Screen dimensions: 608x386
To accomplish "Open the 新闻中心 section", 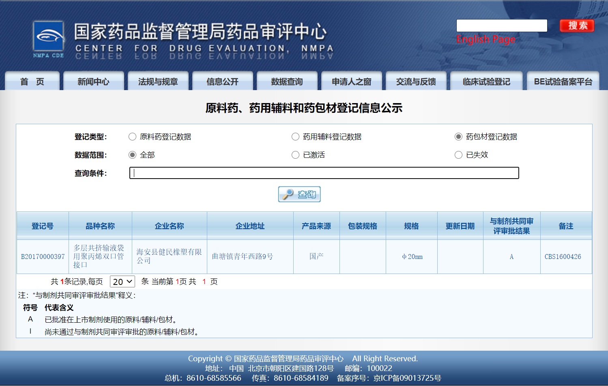I will tap(94, 82).
